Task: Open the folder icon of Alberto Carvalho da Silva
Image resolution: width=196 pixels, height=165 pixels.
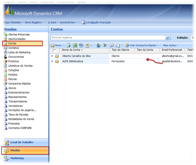Action: point(57,56)
